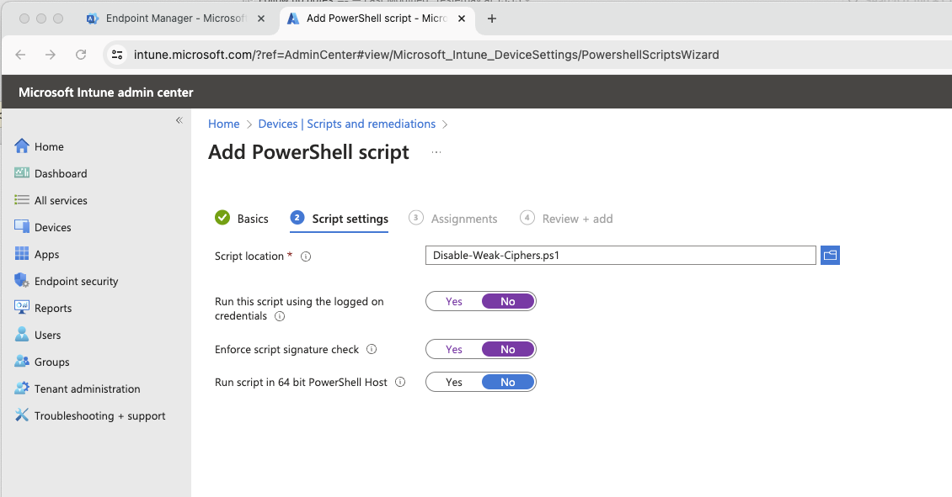This screenshot has height=497, width=952.
Task: Open Groups section
Action: tap(42, 362)
